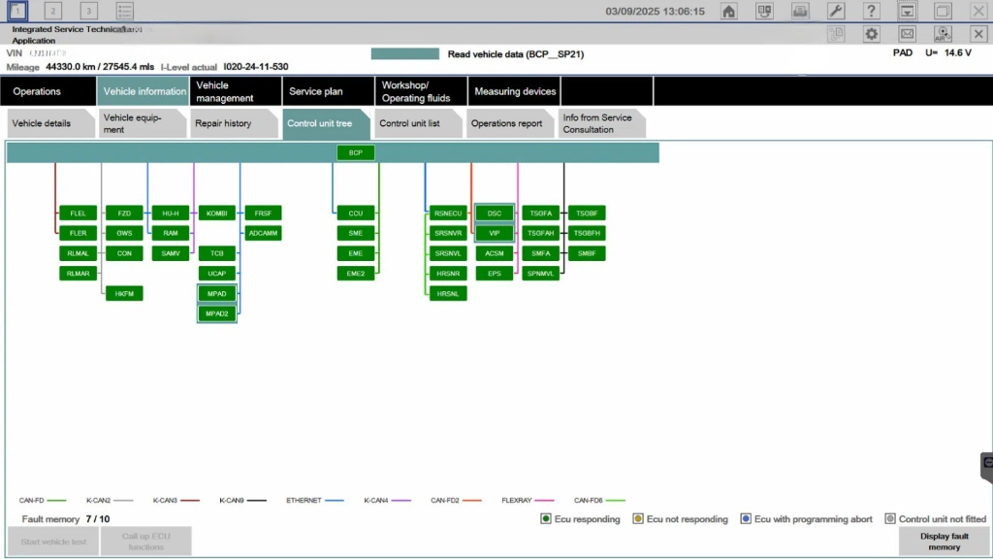The height and width of the screenshot is (559, 993).
Task: Click the read vehicle data progress bar
Action: pyautogui.click(x=404, y=54)
